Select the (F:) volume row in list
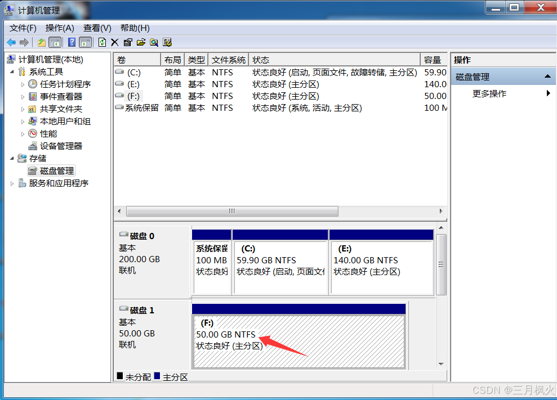This screenshot has width=557, height=400. 280,96
